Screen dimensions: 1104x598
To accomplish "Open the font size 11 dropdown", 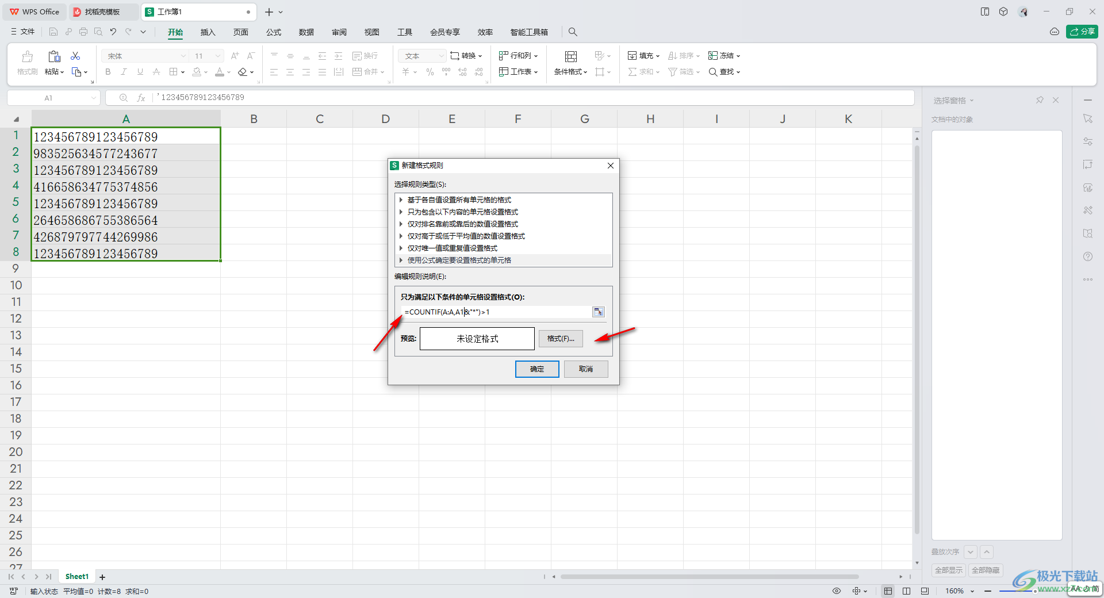I will [218, 56].
